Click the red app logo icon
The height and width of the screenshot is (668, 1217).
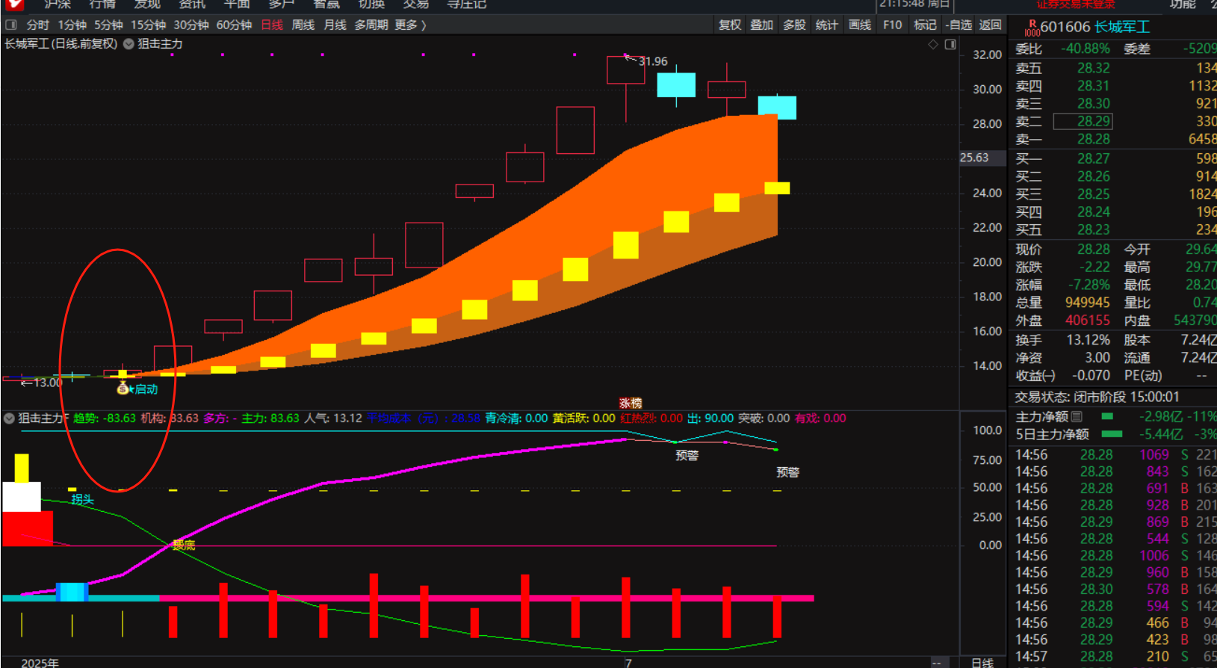coord(14,4)
